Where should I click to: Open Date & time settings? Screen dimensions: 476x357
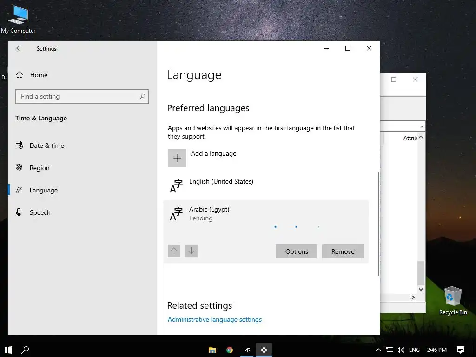(x=47, y=145)
